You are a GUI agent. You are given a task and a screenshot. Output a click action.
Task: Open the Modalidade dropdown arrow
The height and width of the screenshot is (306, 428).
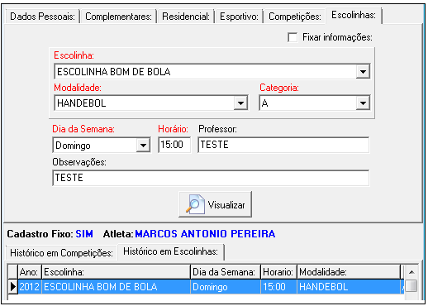click(x=240, y=103)
